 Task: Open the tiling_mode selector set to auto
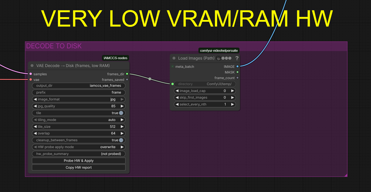(78, 120)
